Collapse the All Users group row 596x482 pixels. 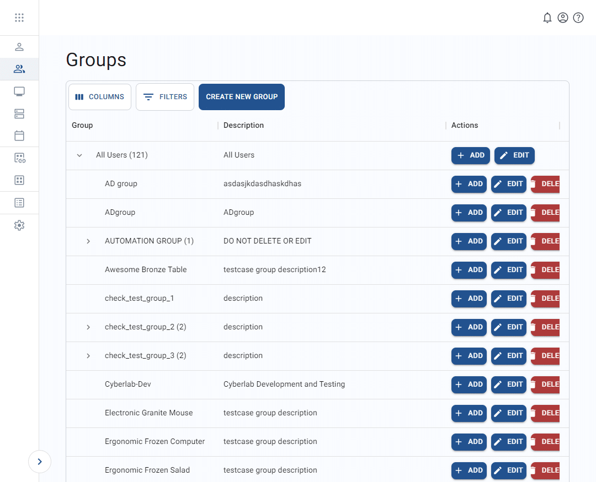79,155
